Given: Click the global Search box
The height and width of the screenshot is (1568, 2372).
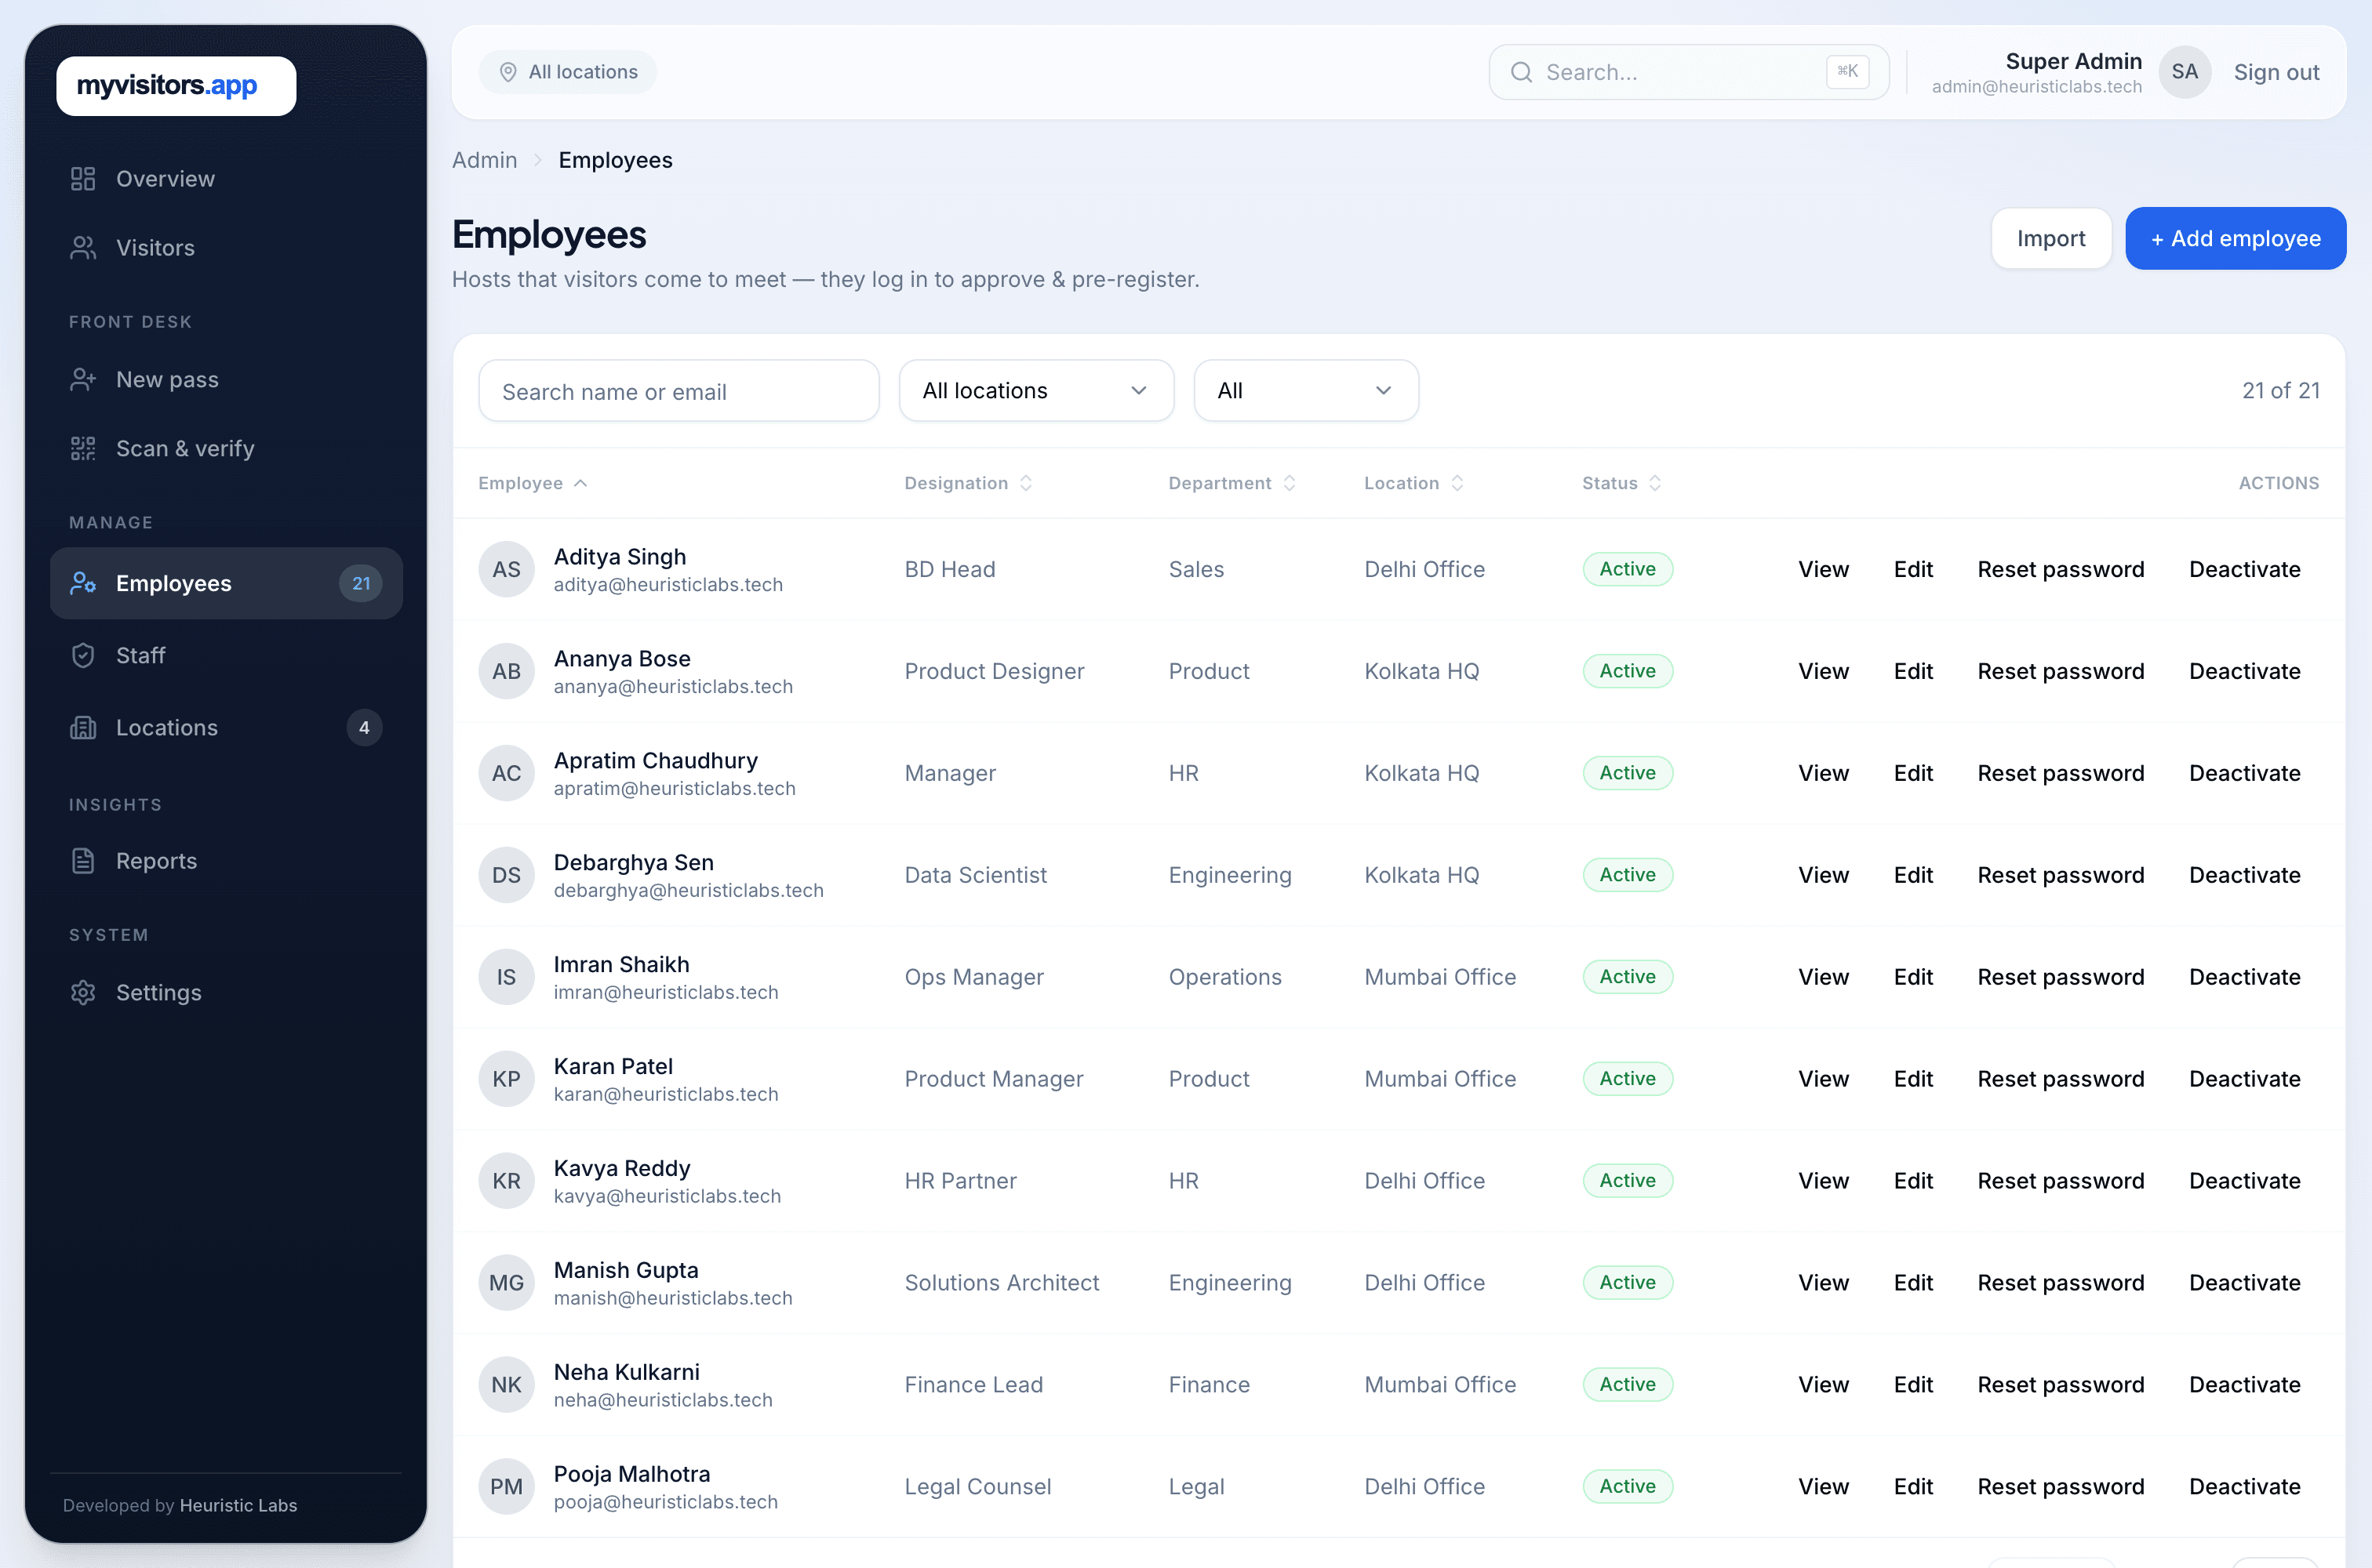Looking at the screenshot, I should click(x=1689, y=72).
